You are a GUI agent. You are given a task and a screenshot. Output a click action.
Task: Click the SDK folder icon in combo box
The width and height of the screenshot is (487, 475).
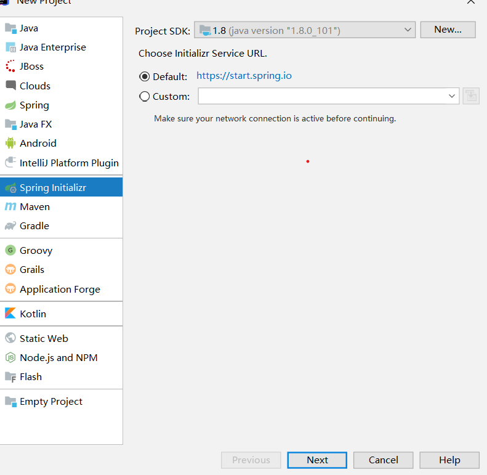tap(205, 30)
